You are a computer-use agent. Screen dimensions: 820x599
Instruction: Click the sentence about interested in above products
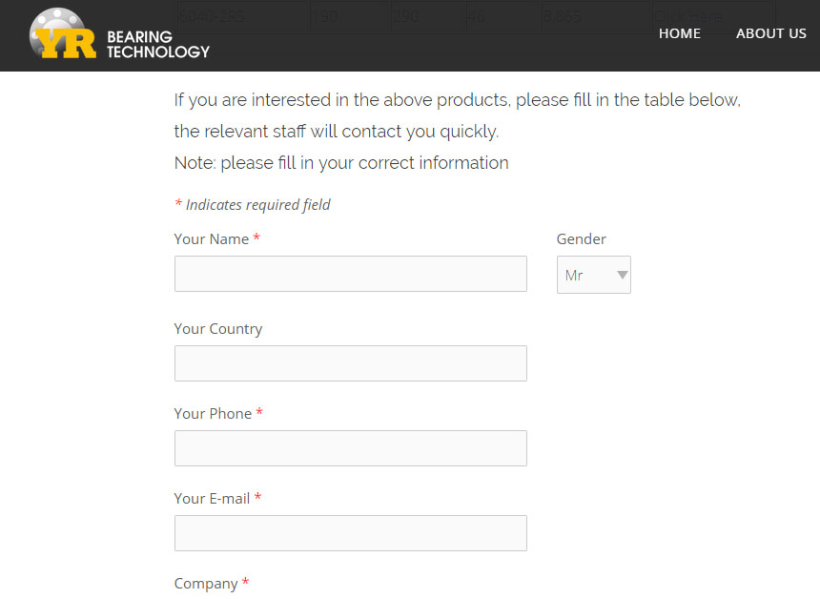457,100
